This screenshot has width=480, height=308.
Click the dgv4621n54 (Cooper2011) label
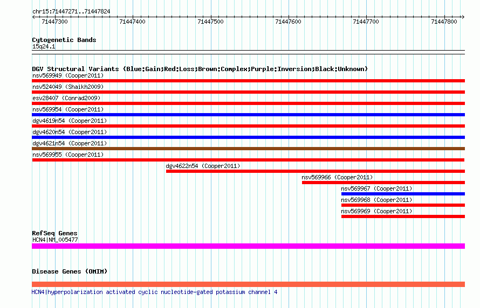click(x=70, y=143)
